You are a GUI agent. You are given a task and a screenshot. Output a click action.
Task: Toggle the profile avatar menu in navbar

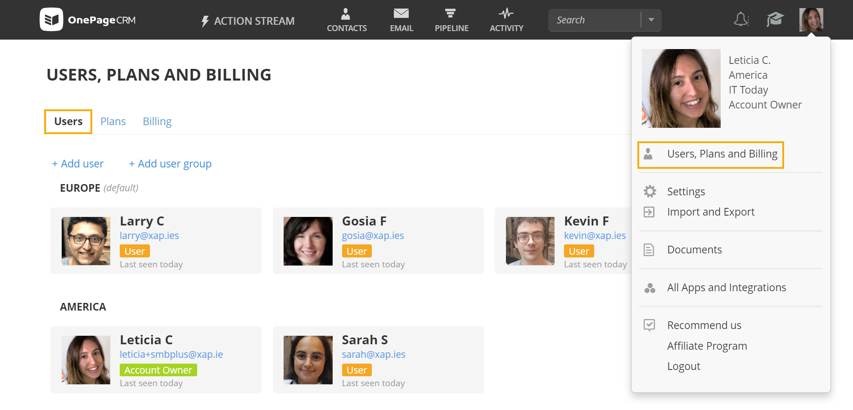pos(811,20)
